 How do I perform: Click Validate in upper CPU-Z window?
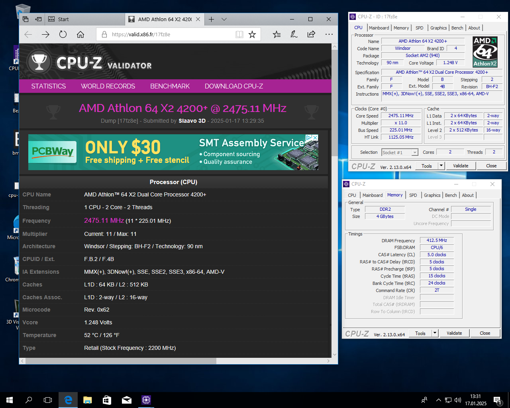461,166
